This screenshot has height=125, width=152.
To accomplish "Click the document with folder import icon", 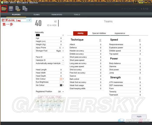I will tap(18, 8).
